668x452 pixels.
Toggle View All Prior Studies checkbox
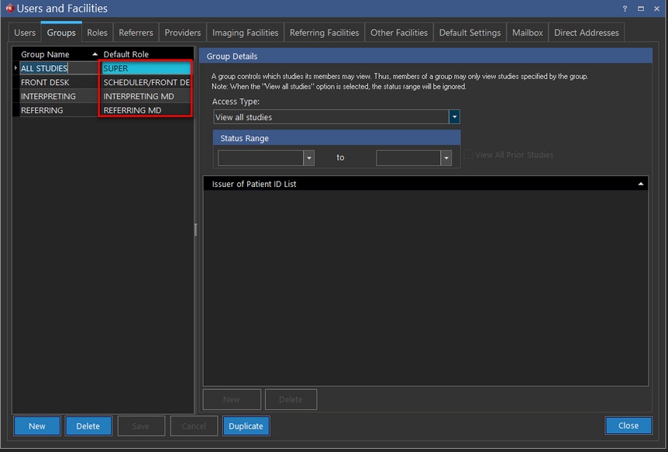click(469, 155)
